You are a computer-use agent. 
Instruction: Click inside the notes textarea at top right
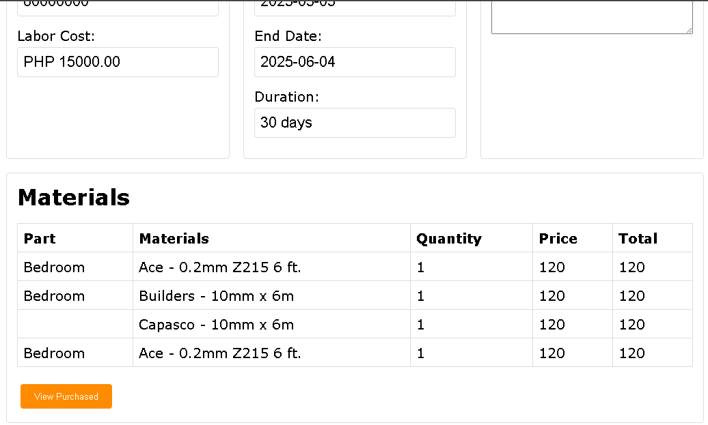[x=592, y=16]
